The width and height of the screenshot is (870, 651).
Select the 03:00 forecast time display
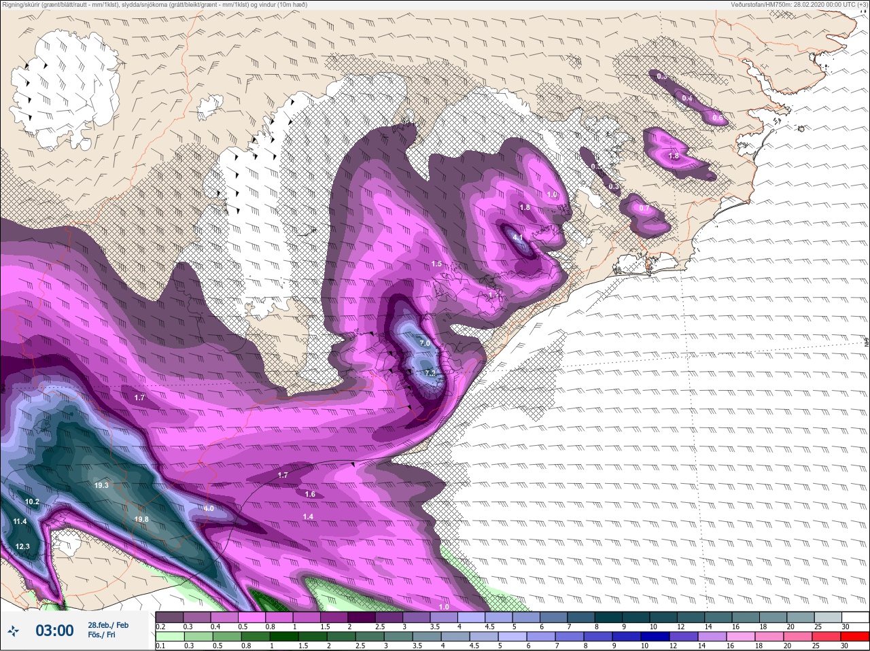click(54, 631)
